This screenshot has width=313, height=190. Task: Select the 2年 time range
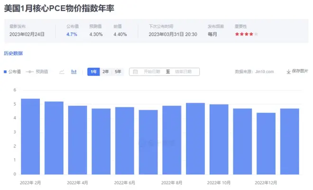(105, 72)
